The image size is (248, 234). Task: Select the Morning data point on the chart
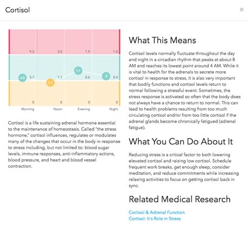[x=22, y=77]
